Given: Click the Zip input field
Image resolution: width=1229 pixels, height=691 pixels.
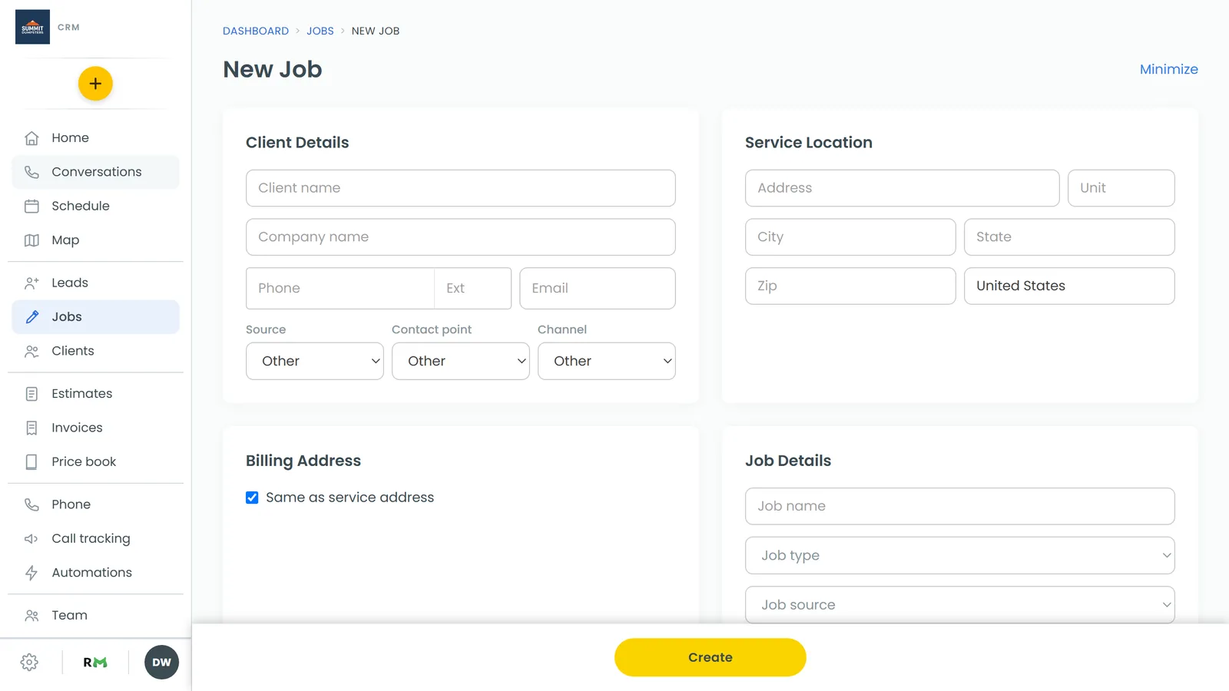Looking at the screenshot, I should coord(850,286).
